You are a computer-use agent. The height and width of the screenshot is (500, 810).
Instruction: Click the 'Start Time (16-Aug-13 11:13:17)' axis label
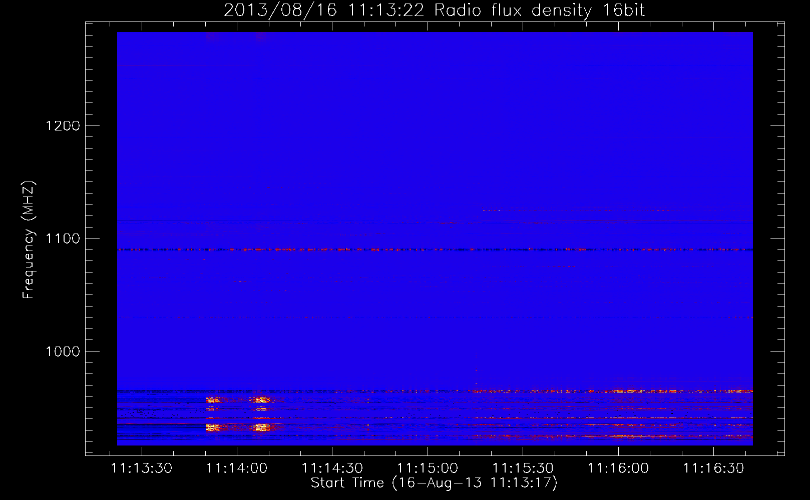point(434,483)
